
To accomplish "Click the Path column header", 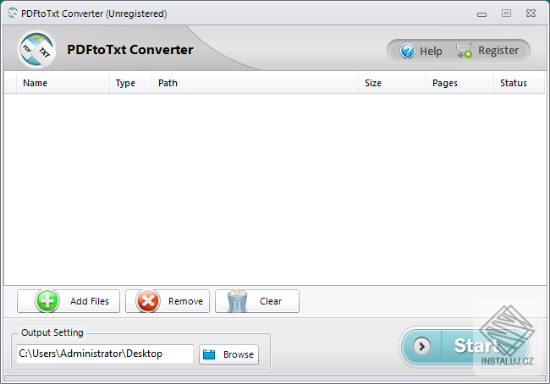I will 255,83.
